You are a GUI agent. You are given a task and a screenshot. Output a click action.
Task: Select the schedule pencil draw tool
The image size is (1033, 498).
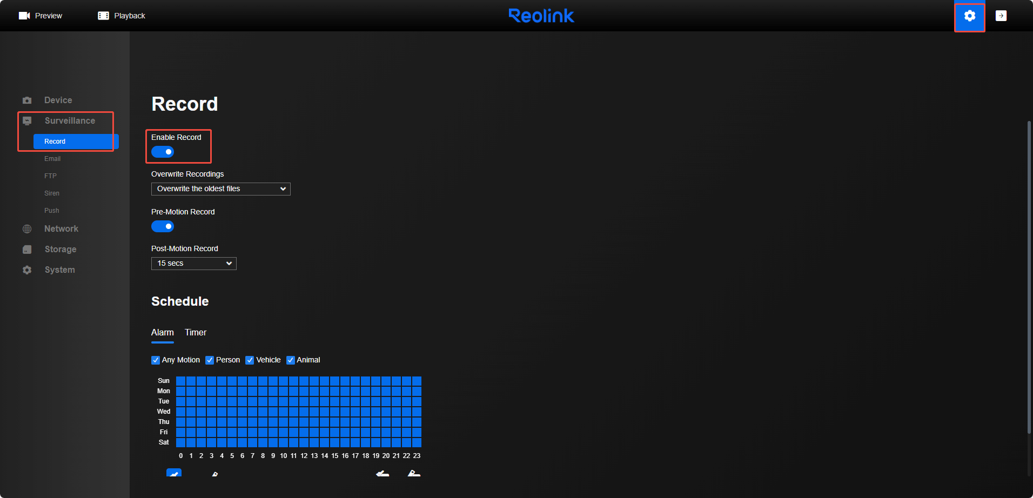174,474
